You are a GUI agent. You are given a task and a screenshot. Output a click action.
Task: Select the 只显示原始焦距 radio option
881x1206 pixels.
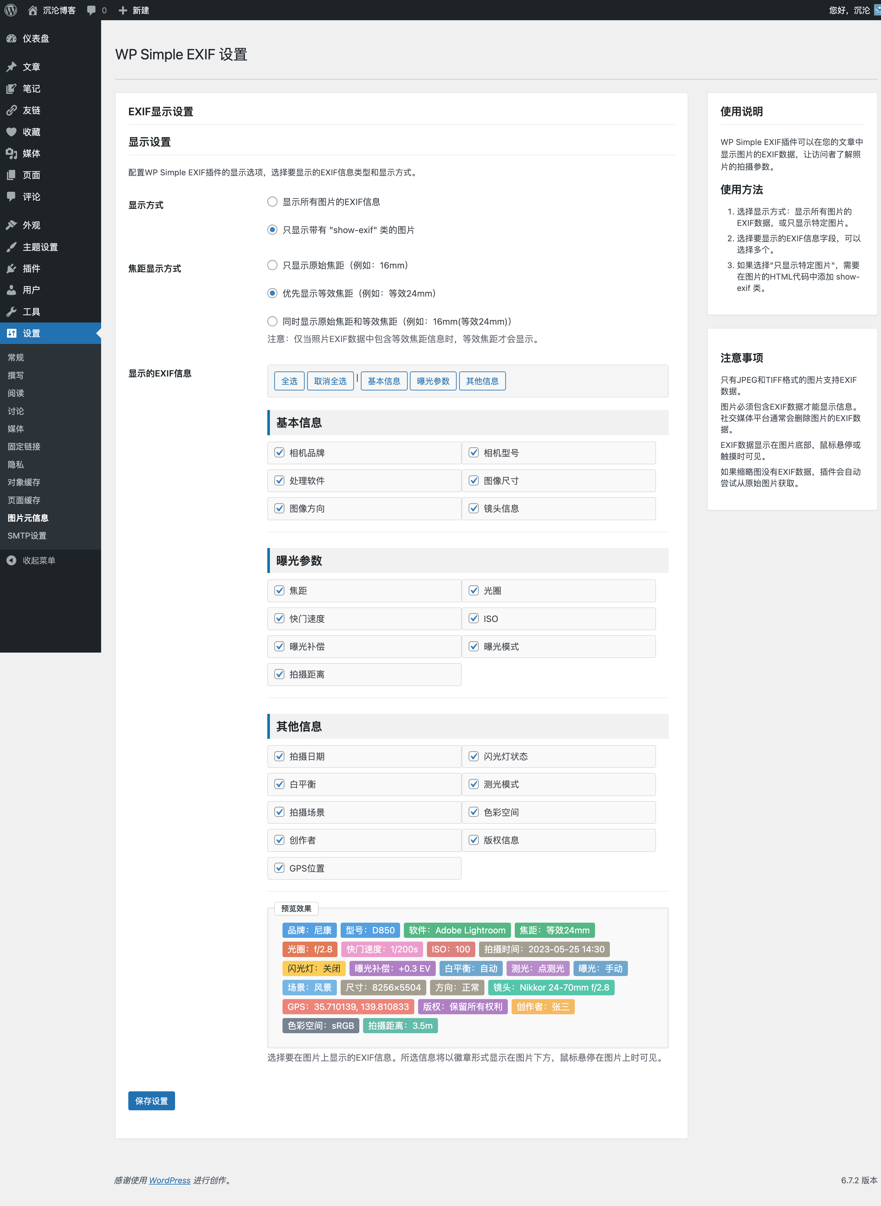(x=272, y=265)
